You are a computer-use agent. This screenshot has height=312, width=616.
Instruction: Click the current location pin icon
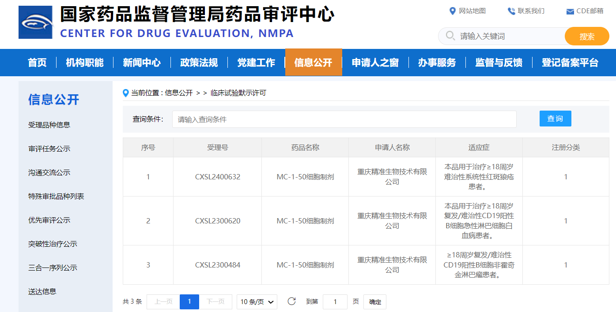(x=126, y=93)
